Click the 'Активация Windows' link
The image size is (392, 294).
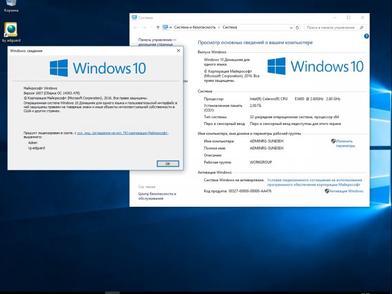pyautogui.click(x=346, y=191)
